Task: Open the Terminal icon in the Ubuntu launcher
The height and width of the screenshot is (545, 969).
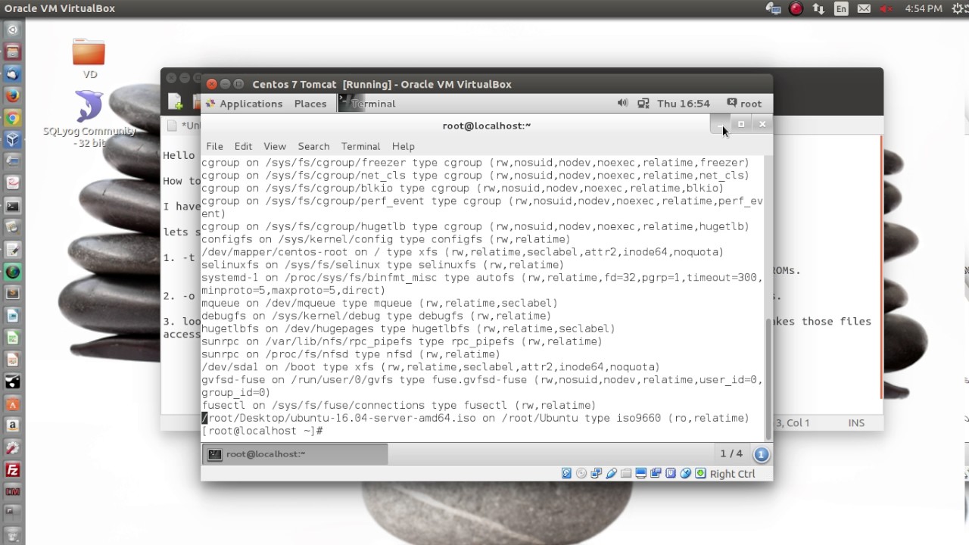Action: tap(12, 206)
